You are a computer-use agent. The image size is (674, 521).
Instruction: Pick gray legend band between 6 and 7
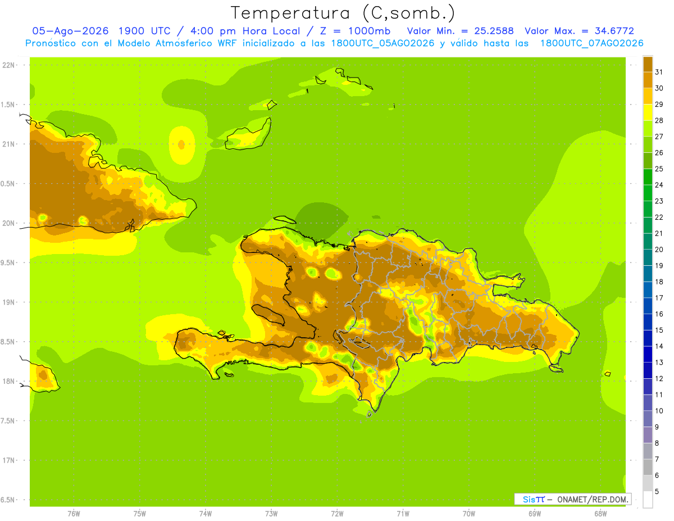[648, 467]
